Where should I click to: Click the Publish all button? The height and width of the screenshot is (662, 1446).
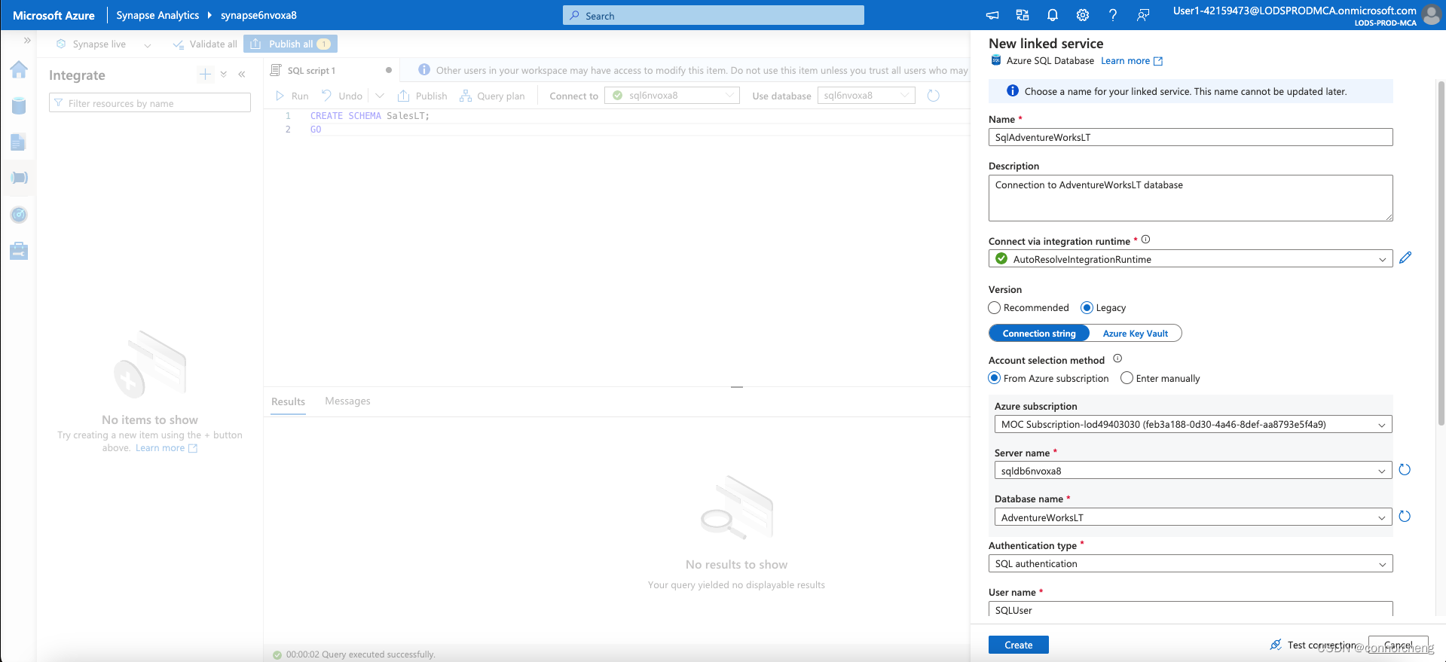pos(290,44)
